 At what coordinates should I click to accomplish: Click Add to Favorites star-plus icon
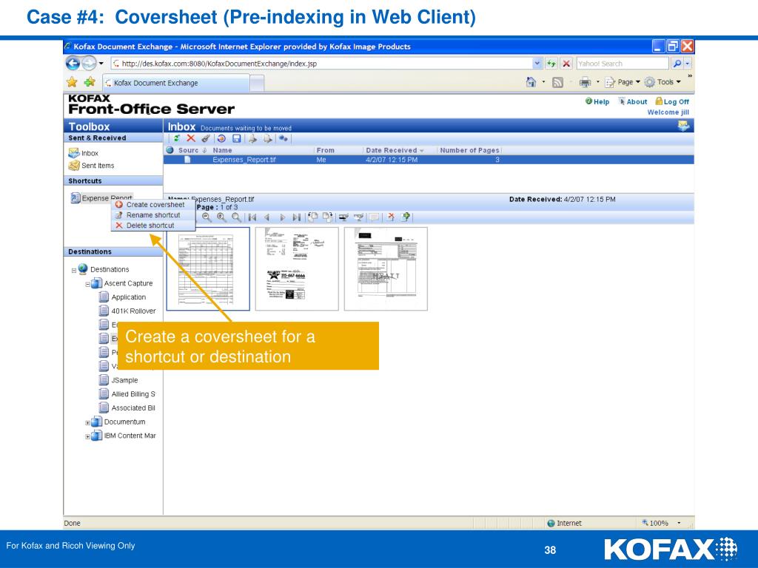[x=90, y=83]
